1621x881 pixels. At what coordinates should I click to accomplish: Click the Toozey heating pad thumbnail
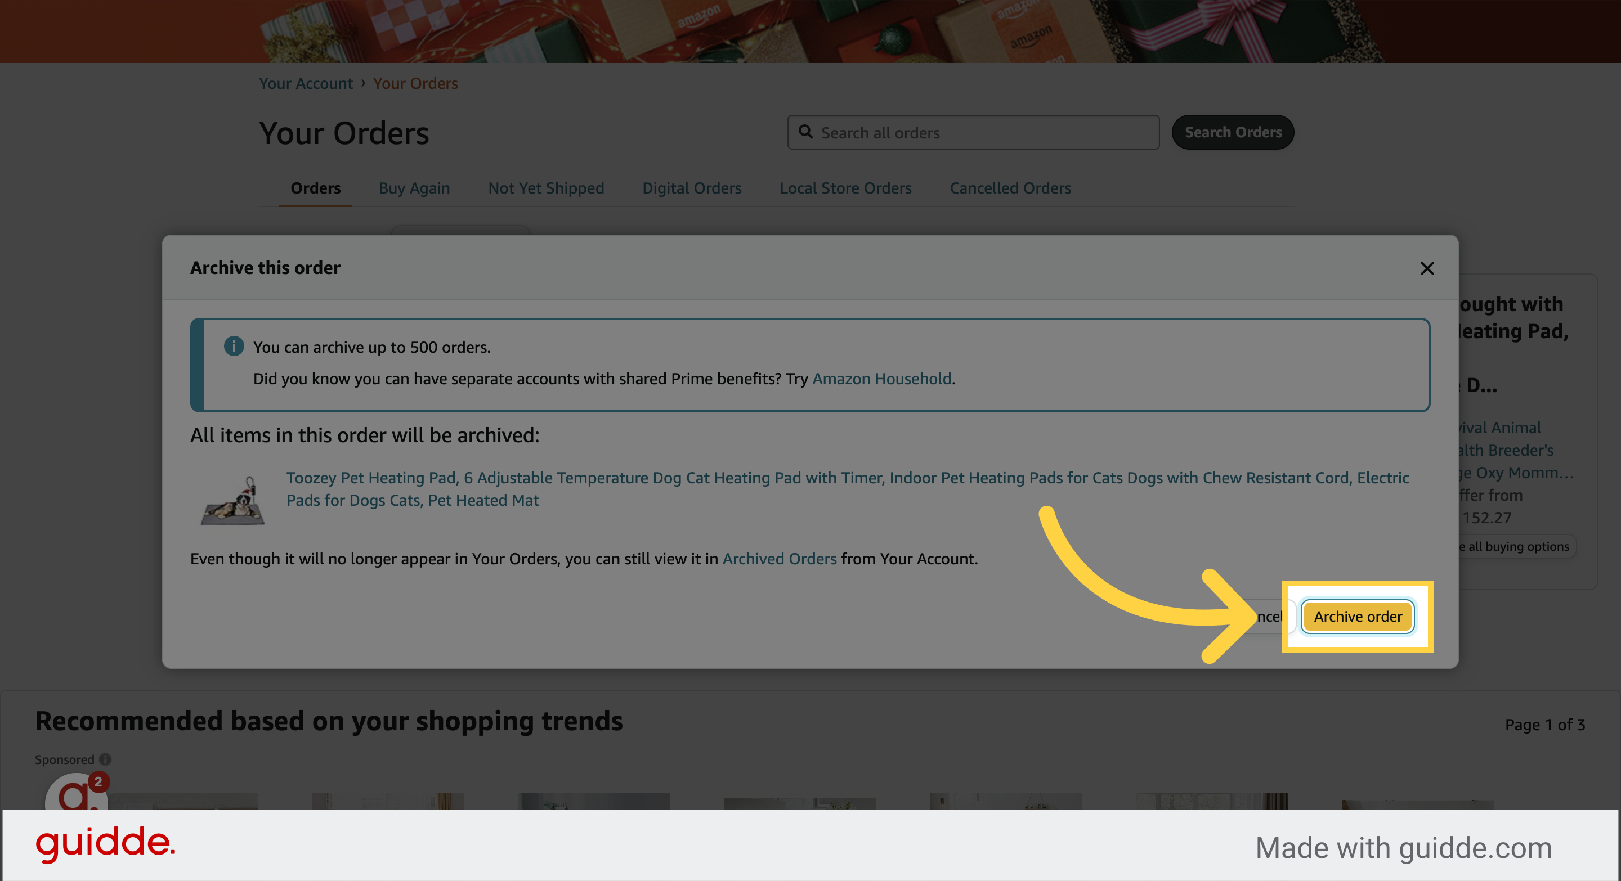click(x=233, y=500)
